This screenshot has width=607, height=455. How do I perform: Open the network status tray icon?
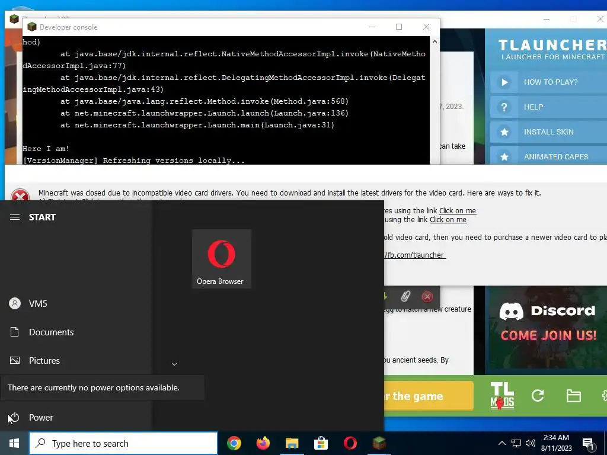coord(516,443)
